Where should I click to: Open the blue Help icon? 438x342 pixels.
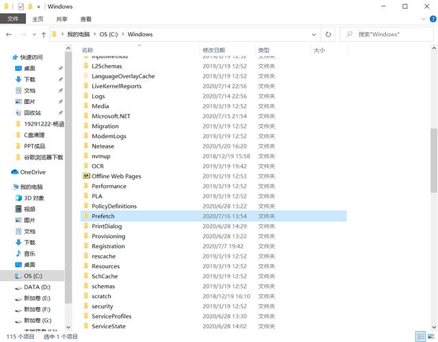pyautogui.click(x=433, y=19)
